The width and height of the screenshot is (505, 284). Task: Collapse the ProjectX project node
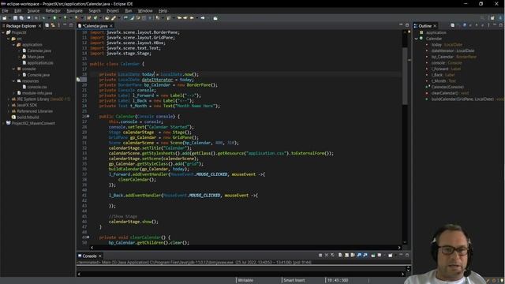(x=3, y=32)
